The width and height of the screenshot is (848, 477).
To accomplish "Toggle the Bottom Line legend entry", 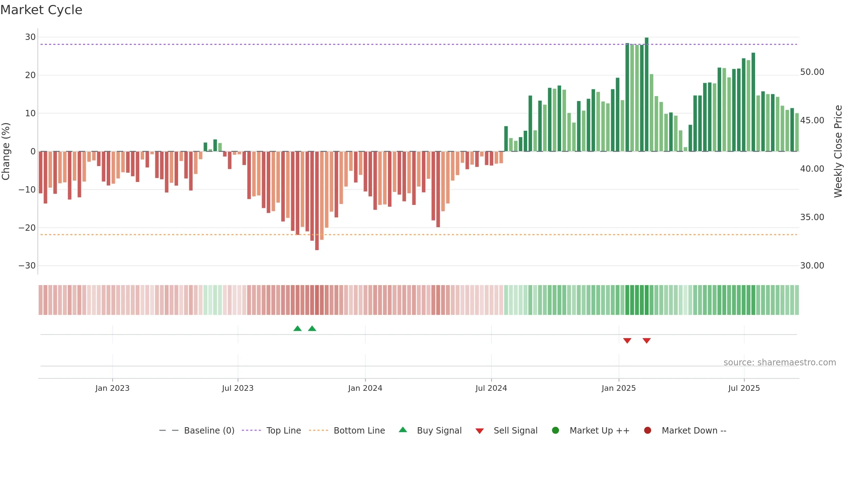I will pos(359,430).
